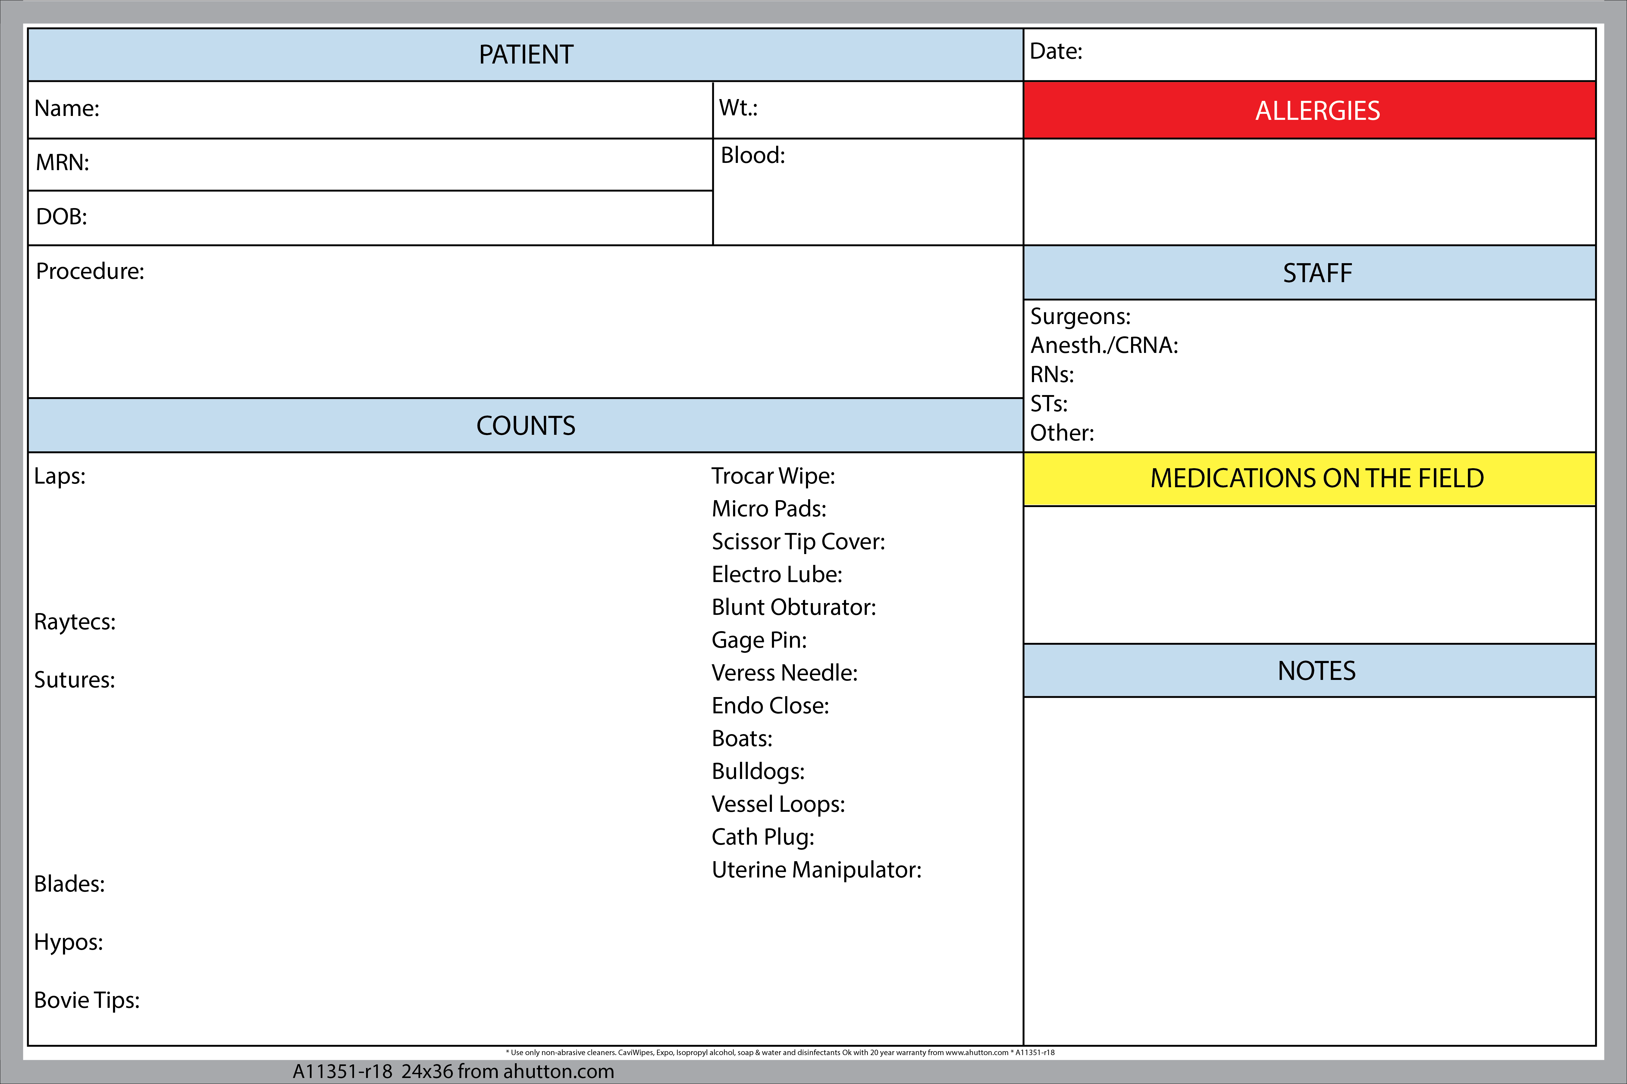The width and height of the screenshot is (1627, 1084).
Task: Click the Procedure label
Action: click(x=90, y=272)
